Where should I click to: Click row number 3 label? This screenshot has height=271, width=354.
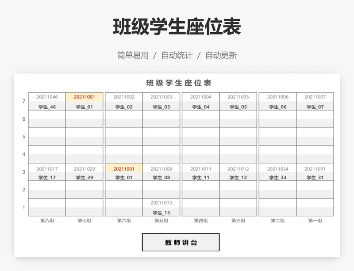pos(24,172)
